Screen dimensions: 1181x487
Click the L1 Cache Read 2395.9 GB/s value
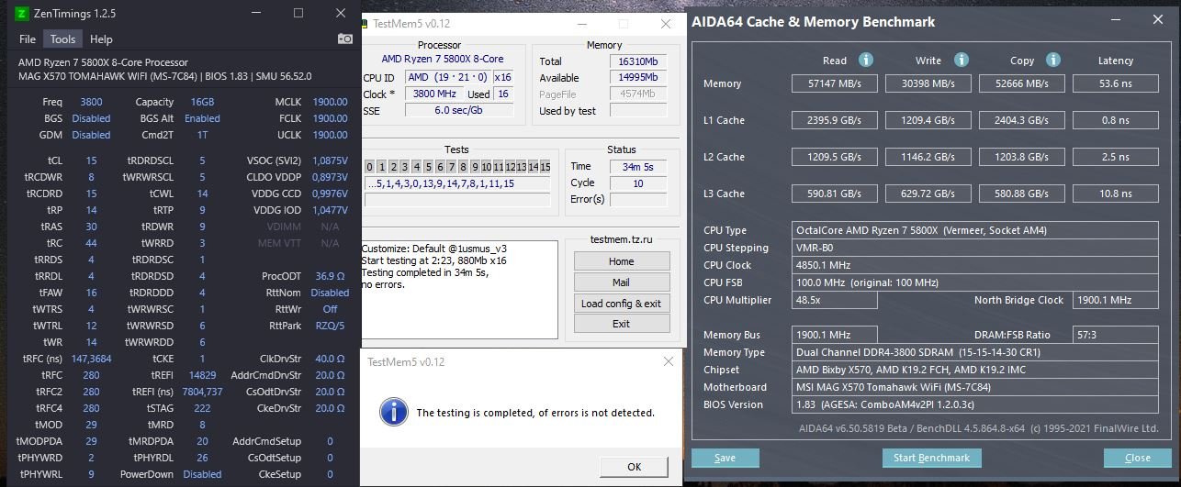835,120
